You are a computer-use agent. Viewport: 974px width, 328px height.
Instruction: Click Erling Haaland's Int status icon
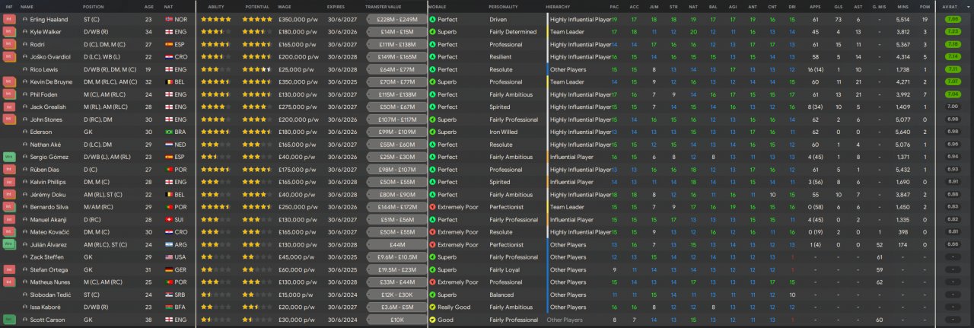(x=9, y=19)
